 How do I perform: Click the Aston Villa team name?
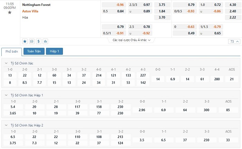30,11
